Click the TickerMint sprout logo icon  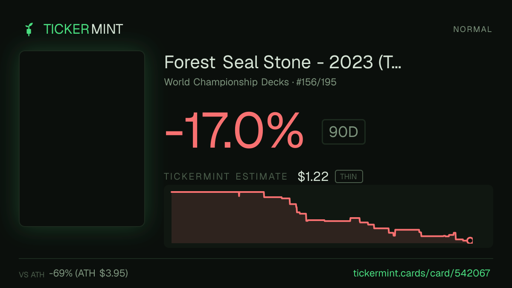click(29, 29)
